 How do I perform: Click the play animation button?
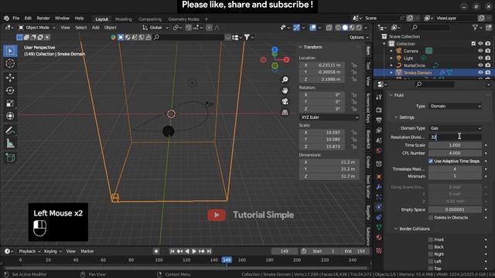click(x=194, y=251)
